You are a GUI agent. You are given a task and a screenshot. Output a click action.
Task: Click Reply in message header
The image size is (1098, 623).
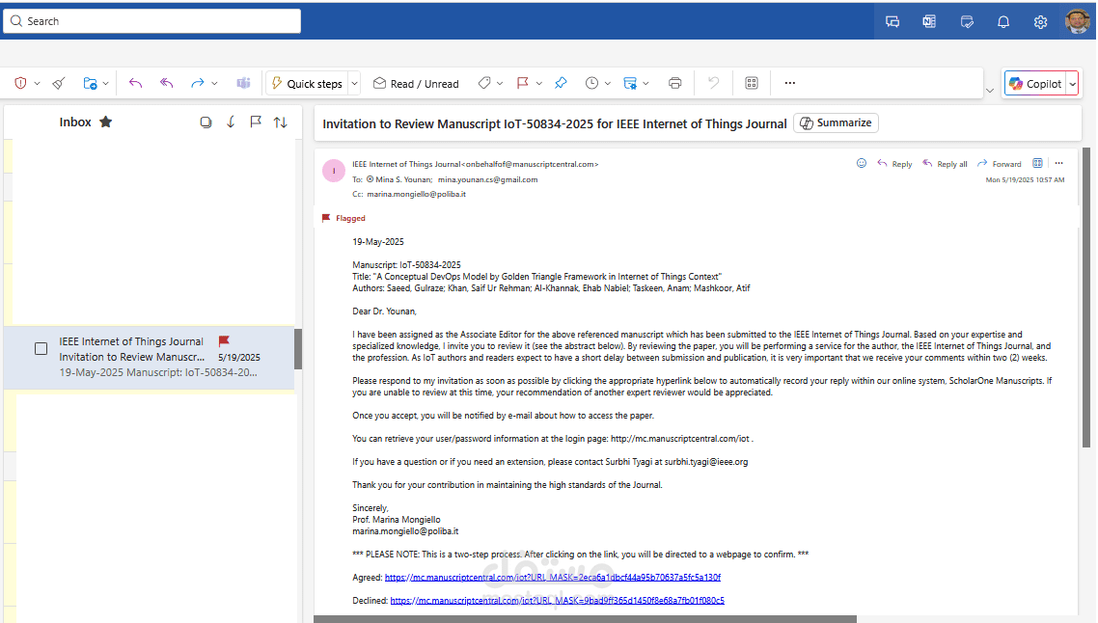tap(895, 164)
